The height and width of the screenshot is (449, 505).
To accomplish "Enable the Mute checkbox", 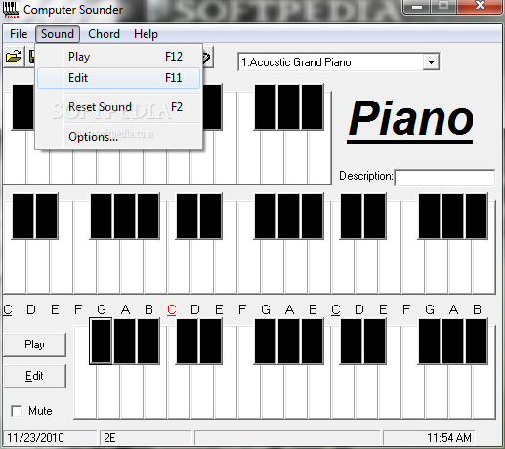I will [17, 411].
